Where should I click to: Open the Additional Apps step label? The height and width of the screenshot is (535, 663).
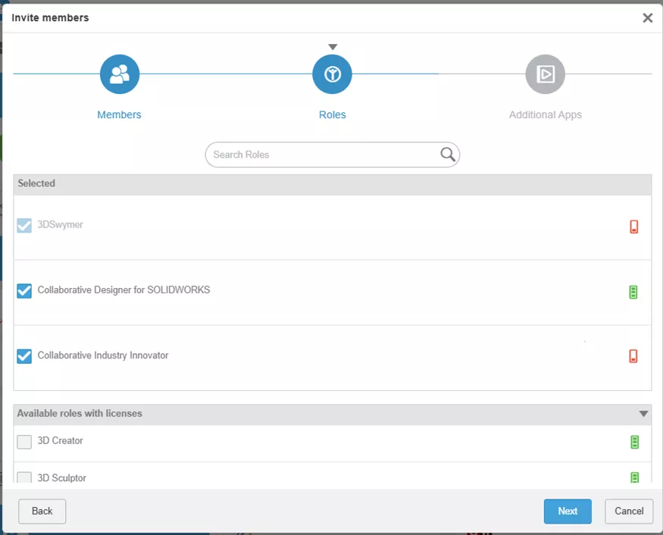pyautogui.click(x=545, y=114)
